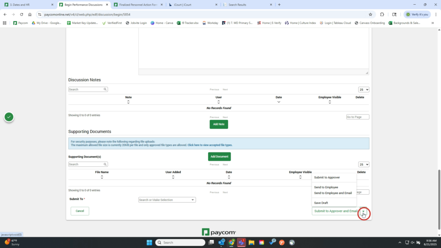This screenshot has height=248, width=441.
Task: Expand the Discussion Notes page size dropdown
Action: [363, 90]
